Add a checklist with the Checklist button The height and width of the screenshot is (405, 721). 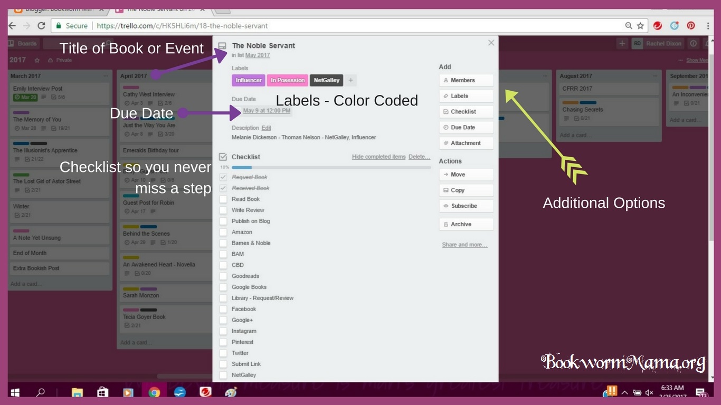tap(466, 112)
